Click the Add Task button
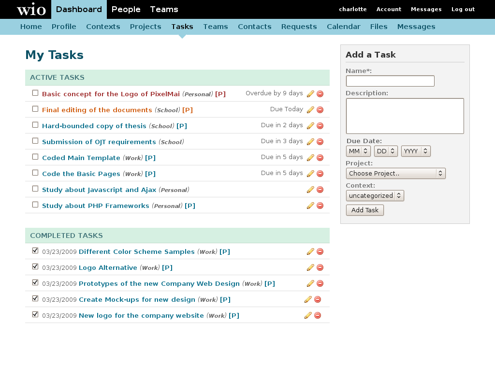 [x=365, y=210]
